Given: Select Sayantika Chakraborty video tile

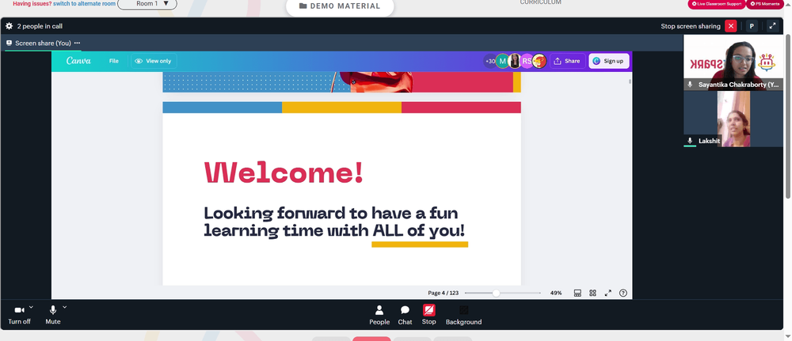Looking at the screenshot, I should (733, 63).
